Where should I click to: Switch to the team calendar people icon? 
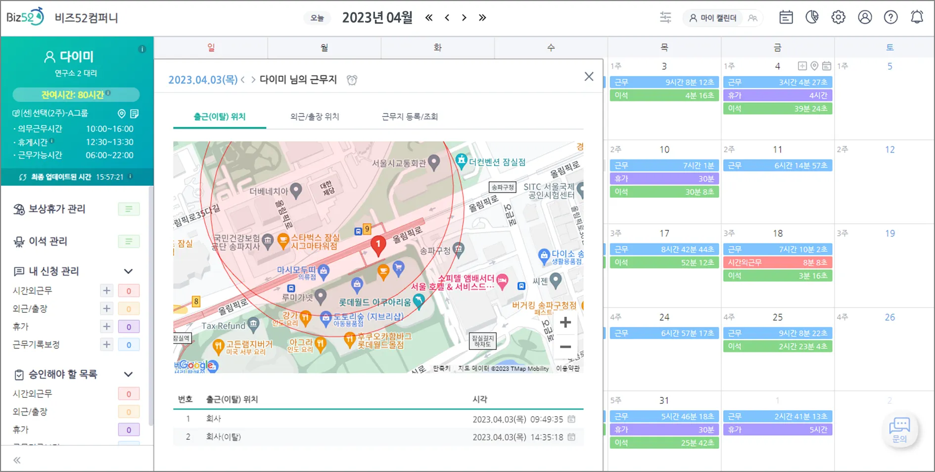(x=752, y=18)
